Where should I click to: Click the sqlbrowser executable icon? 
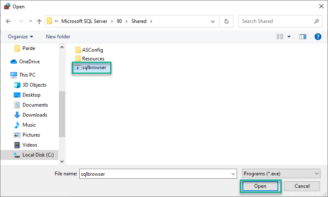(x=78, y=67)
